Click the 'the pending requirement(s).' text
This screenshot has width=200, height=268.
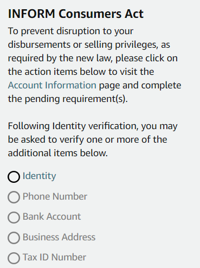(68, 99)
